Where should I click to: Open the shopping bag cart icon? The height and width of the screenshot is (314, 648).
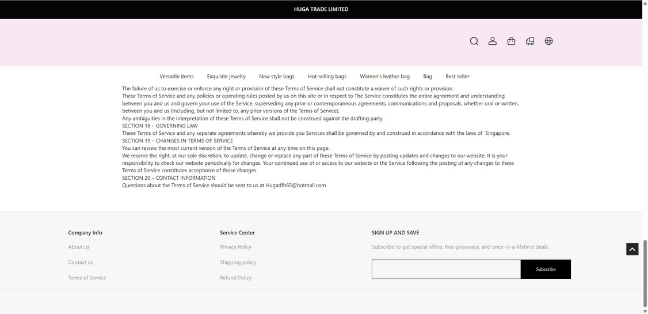coord(511,41)
